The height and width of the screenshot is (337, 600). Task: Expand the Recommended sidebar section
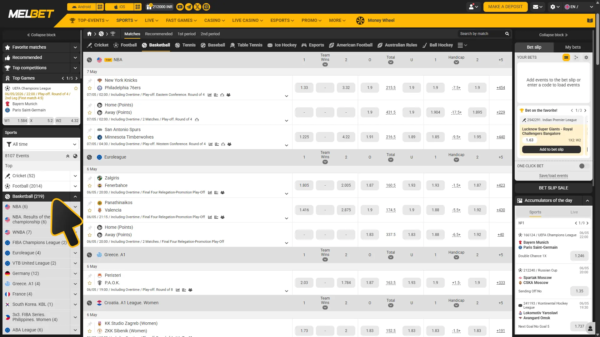coord(75,58)
